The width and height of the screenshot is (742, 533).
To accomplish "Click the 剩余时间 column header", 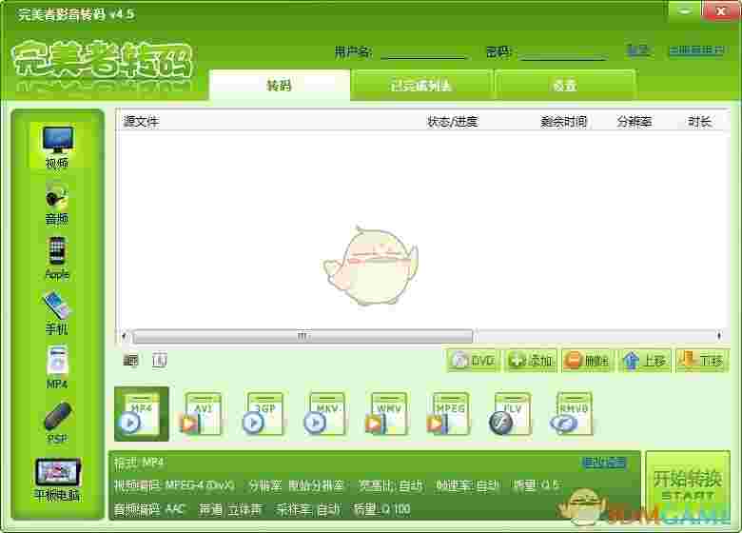I will [x=563, y=122].
